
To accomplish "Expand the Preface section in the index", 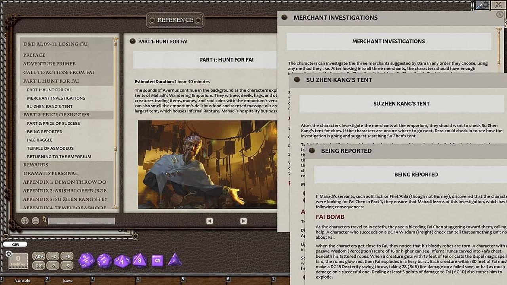I will [67, 55].
